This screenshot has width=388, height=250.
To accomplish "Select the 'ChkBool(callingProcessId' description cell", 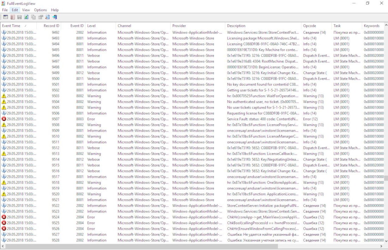I will (263, 223).
